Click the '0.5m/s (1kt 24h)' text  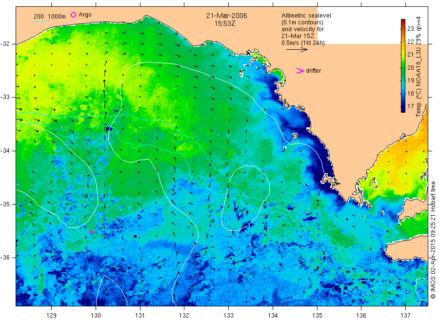[303, 43]
